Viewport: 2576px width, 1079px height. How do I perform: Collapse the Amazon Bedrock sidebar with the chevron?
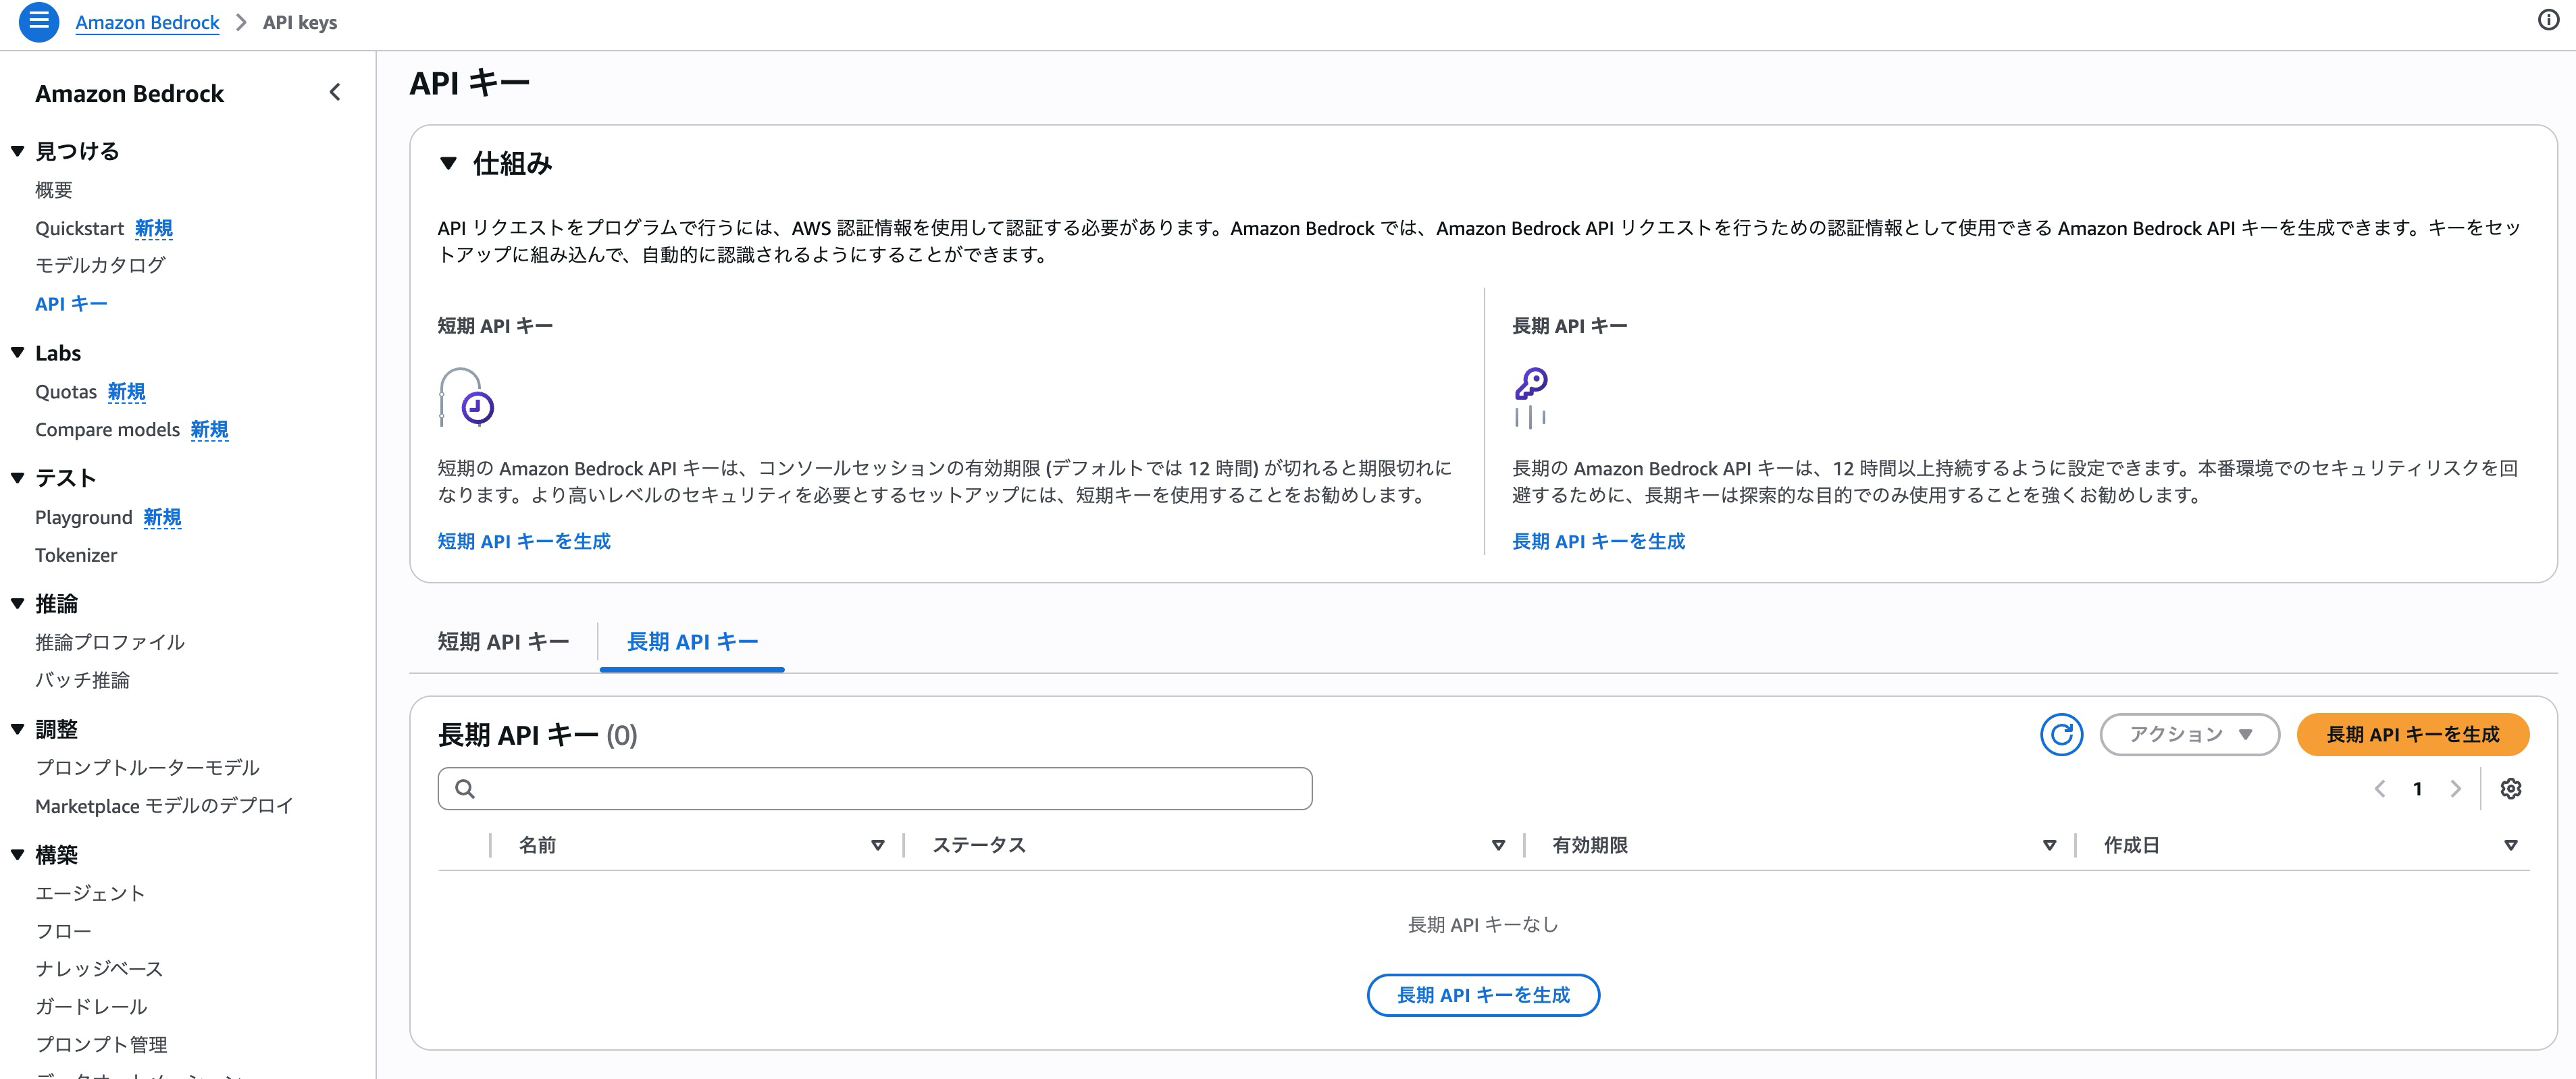point(334,92)
